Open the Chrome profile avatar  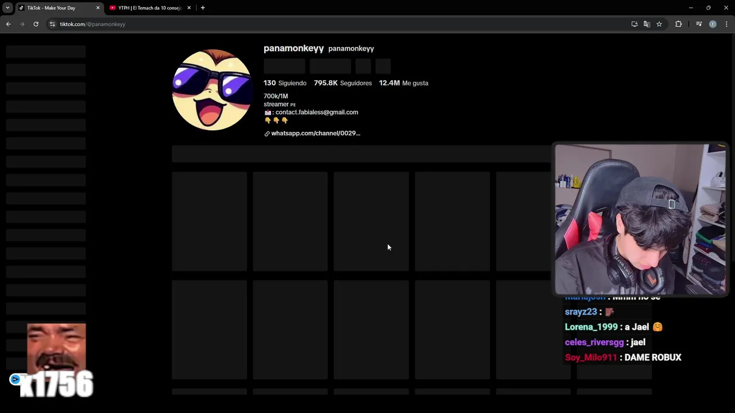713,24
